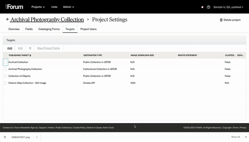The height and width of the screenshot is (142, 249).
Task: Click the OMEKATEST.png file icon
Action: tap(5, 137)
